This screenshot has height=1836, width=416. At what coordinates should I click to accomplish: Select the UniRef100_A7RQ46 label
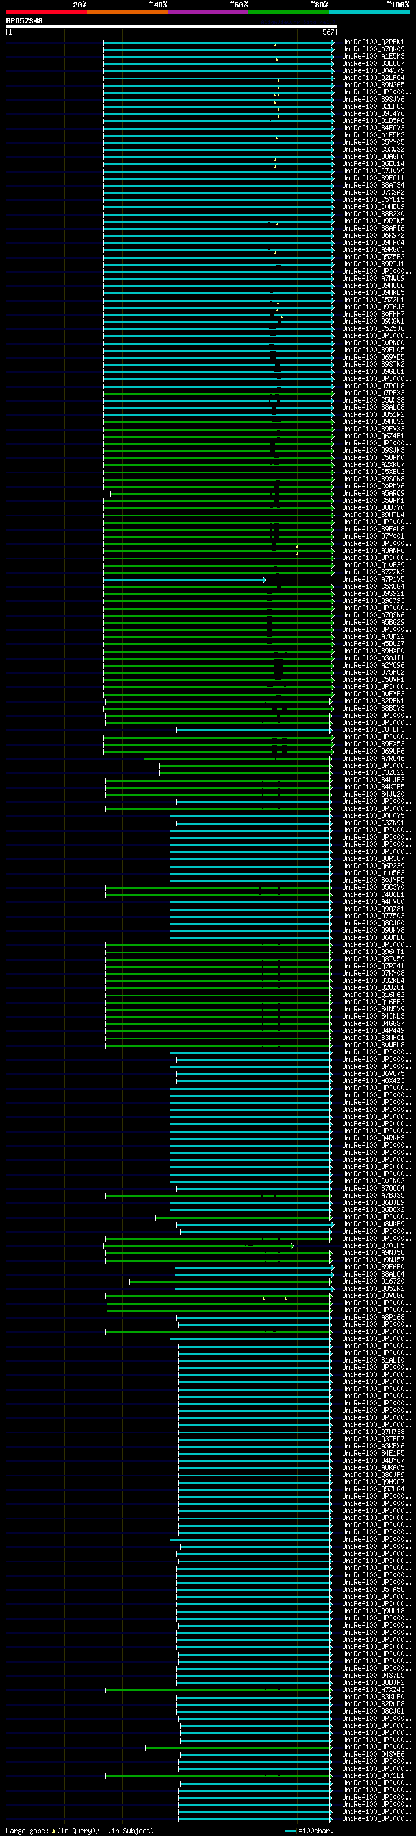tap(372, 758)
